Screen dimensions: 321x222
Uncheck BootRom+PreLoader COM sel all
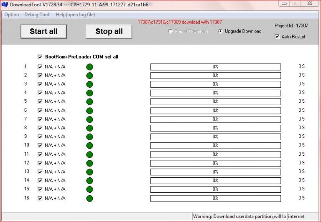tap(40, 57)
